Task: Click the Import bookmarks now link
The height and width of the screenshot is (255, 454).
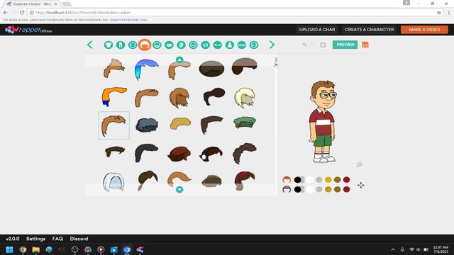Action: 129,20
